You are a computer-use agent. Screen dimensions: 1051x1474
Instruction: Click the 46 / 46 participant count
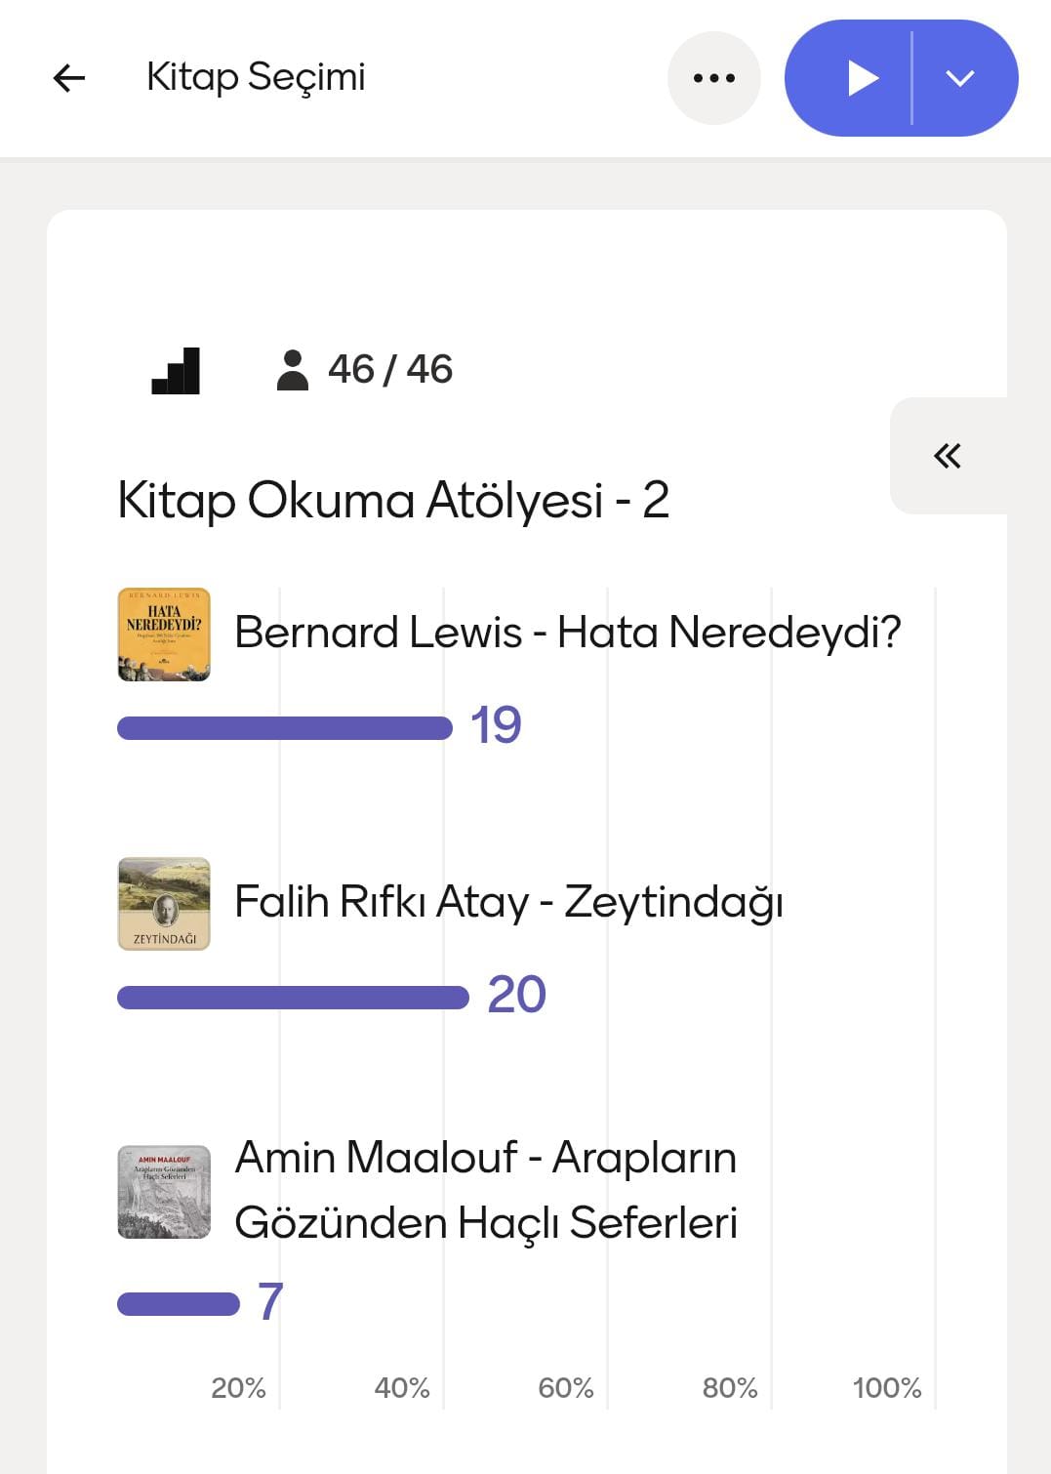[389, 370]
